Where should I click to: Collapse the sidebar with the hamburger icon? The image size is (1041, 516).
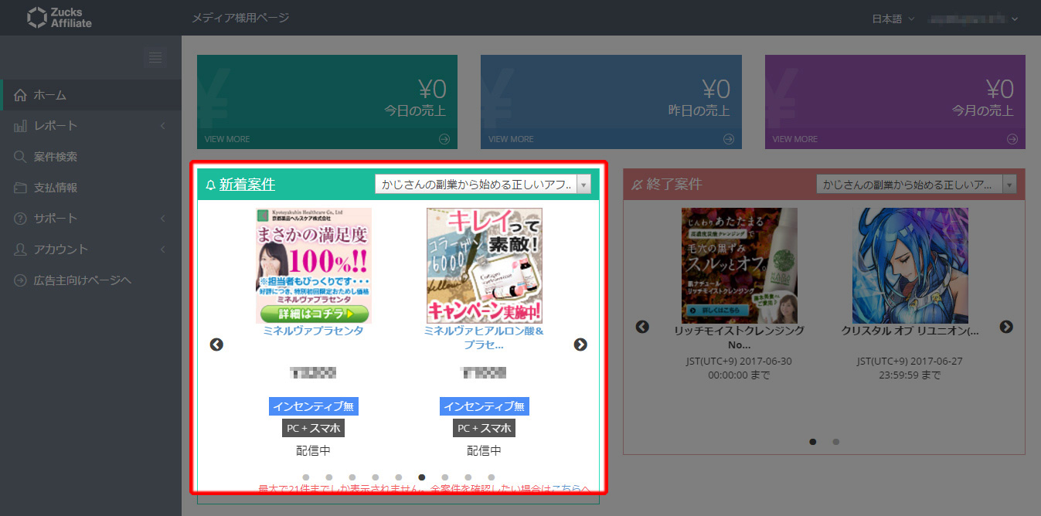pyautogui.click(x=155, y=57)
